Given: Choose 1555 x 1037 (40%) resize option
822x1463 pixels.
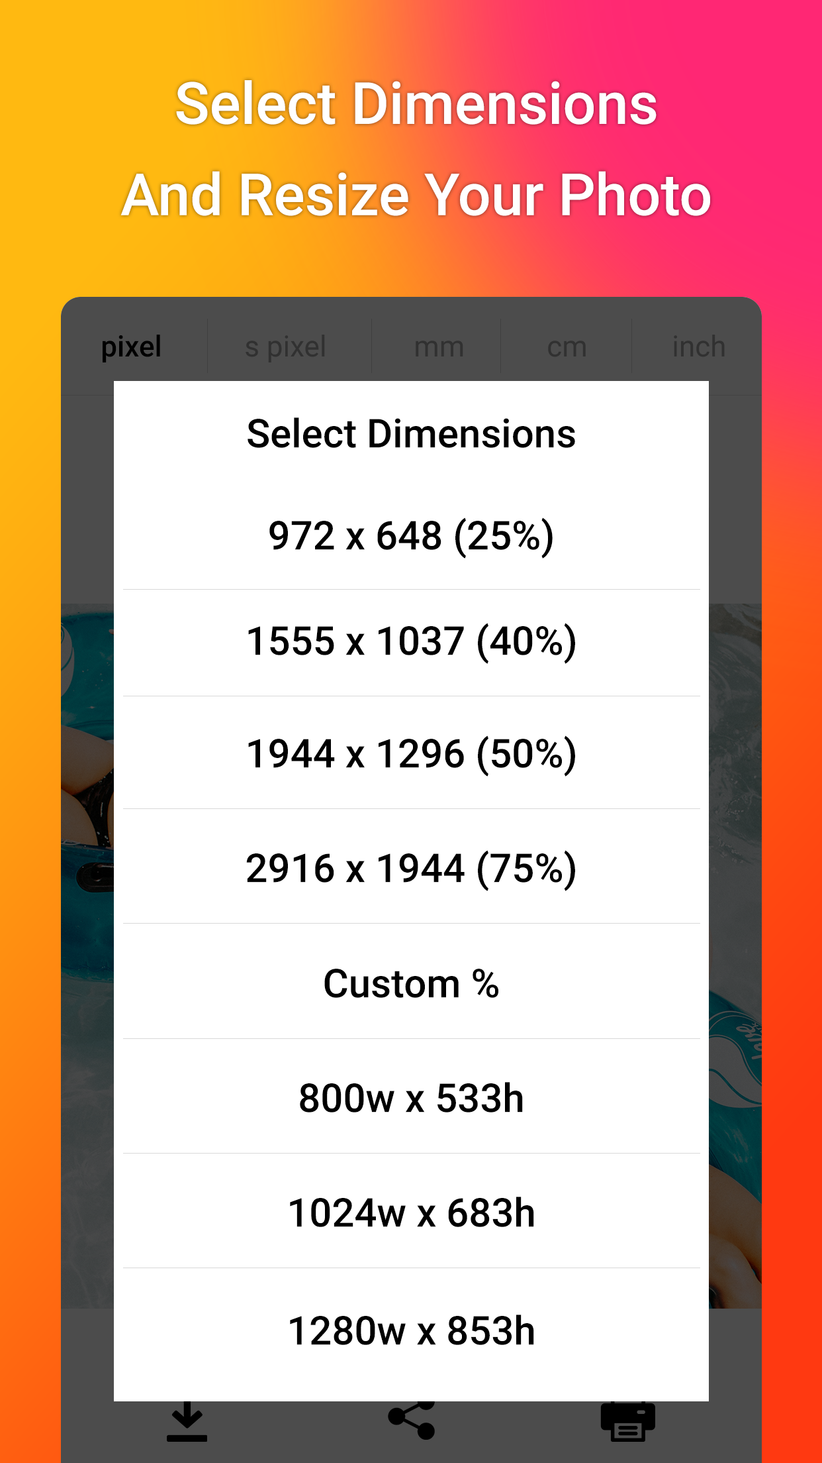Looking at the screenshot, I should 411,641.
